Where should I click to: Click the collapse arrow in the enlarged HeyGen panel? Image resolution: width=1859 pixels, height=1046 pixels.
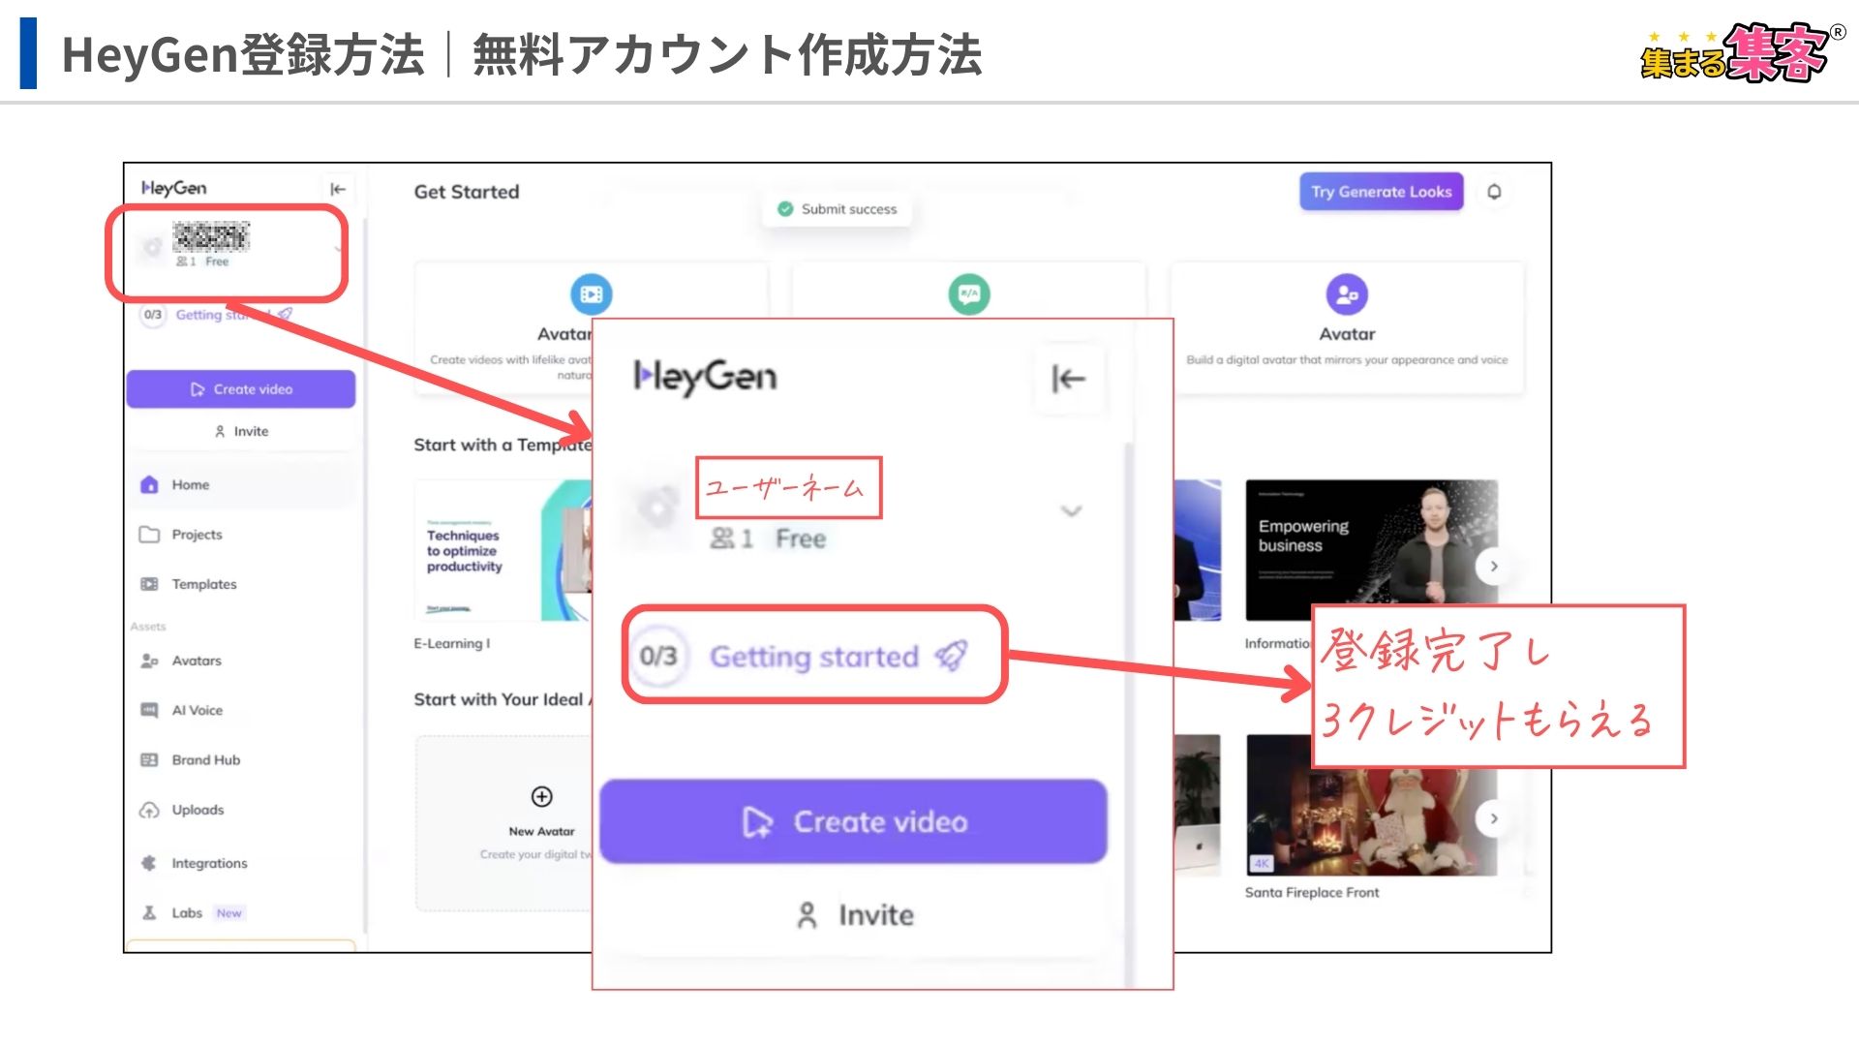[1068, 379]
